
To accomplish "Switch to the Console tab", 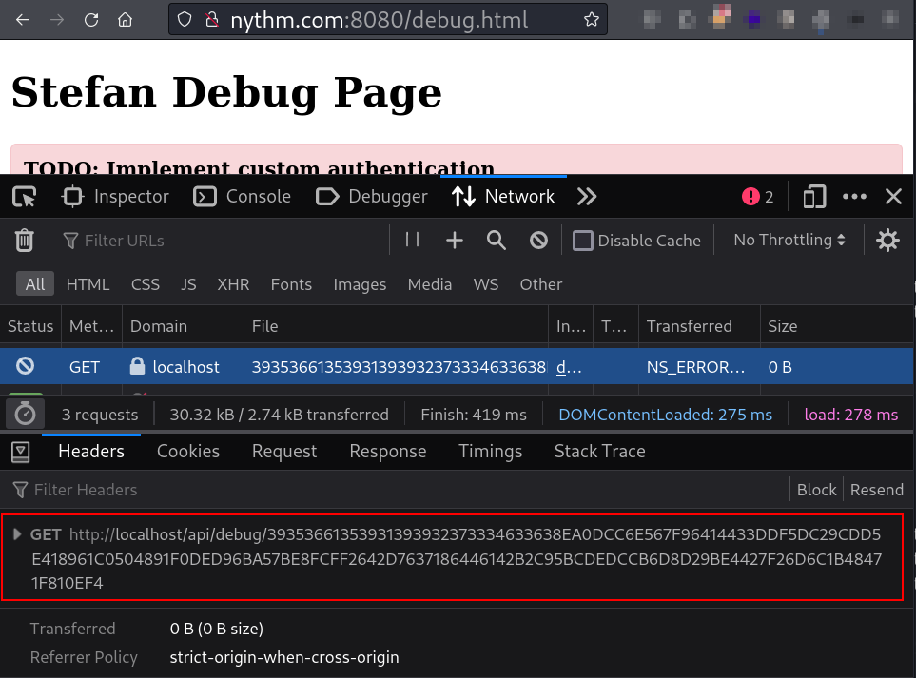I will coord(243,197).
